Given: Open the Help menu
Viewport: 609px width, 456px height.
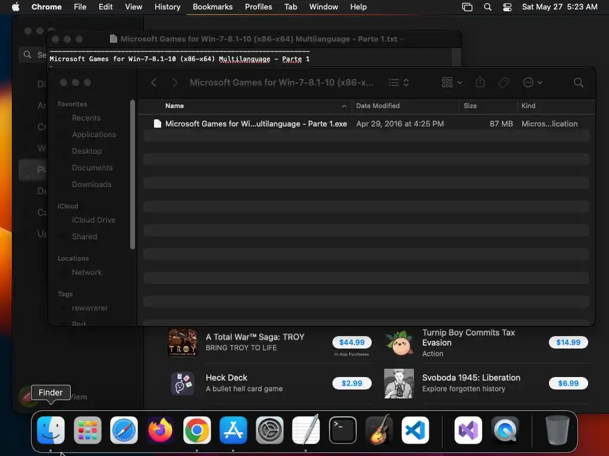Looking at the screenshot, I should [x=358, y=7].
